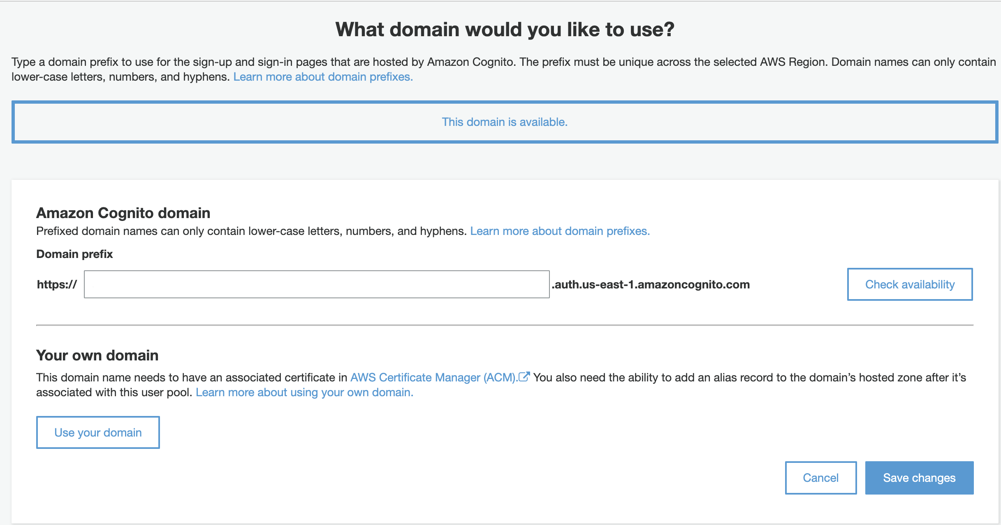The height and width of the screenshot is (525, 1001).
Task: Click the .auth.us-east-1.amazoncognito.com suffix text
Action: (651, 285)
